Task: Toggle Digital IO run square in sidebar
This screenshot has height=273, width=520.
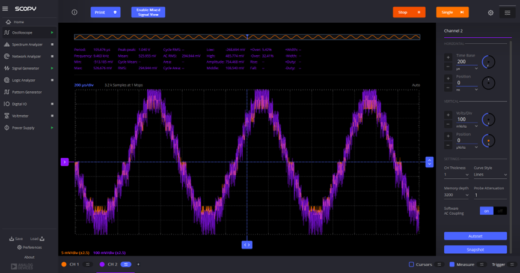Action: (52, 104)
